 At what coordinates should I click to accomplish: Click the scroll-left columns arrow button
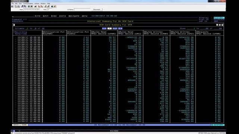click(x=104, y=28)
